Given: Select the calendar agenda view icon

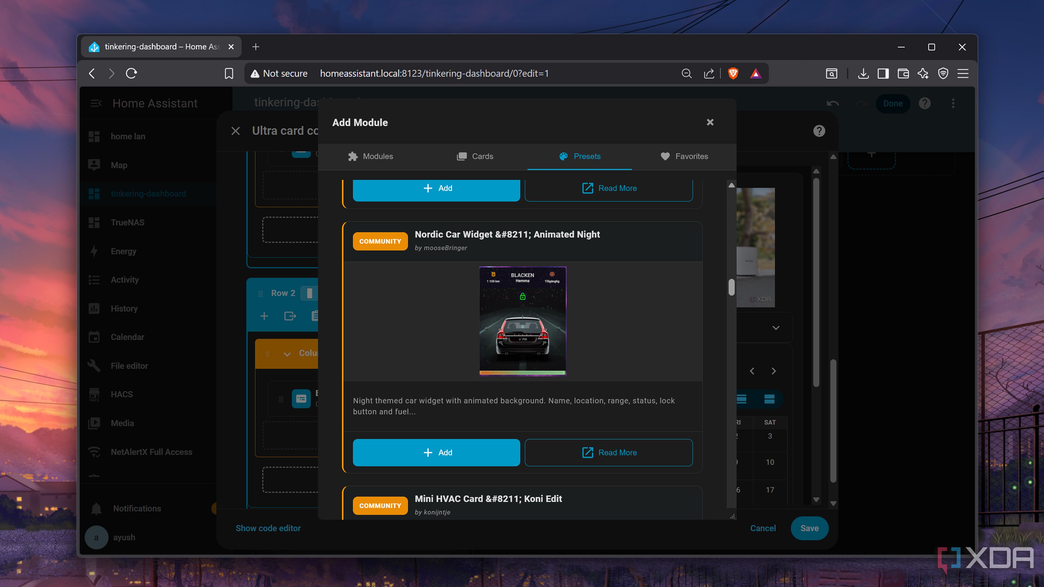Looking at the screenshot, I should pos(769,399).
